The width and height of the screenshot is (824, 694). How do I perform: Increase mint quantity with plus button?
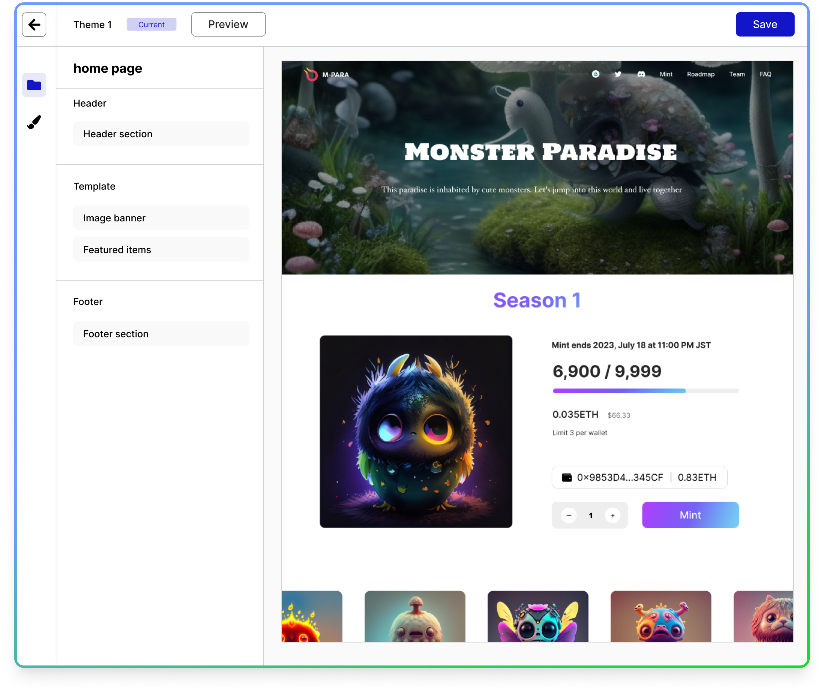point(613,515)
